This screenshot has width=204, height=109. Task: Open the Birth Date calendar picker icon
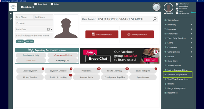point(48,29)
